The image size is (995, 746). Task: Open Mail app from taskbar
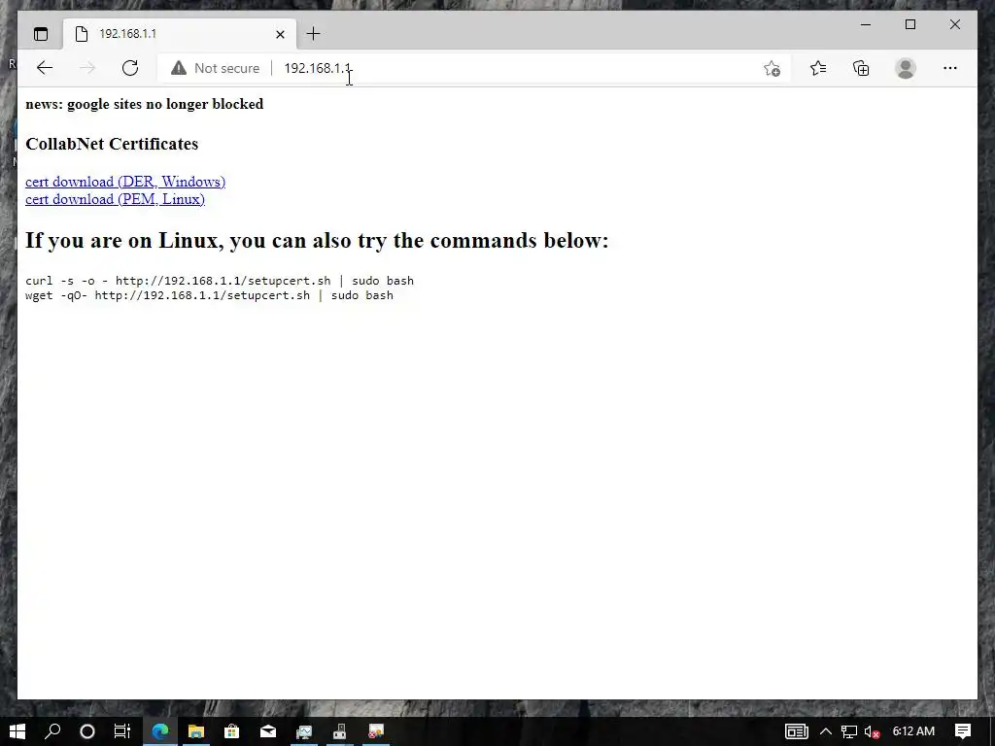268,731
